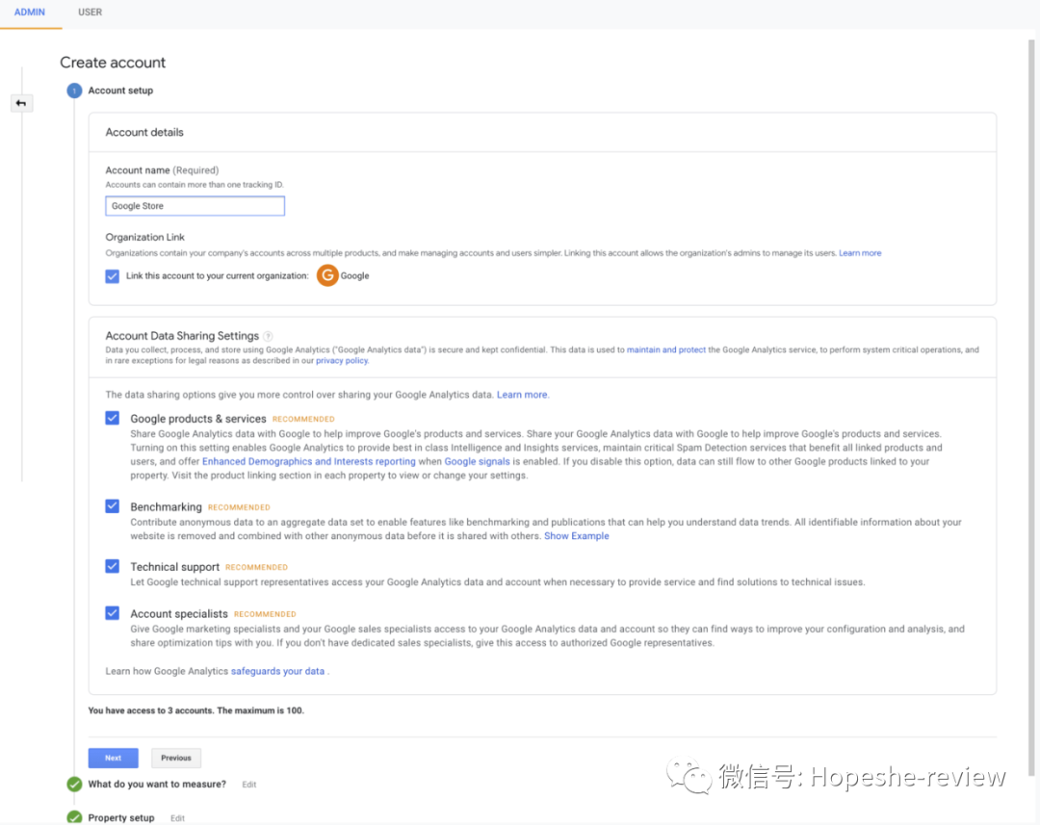Click the Show Example link under Benchmarking
The height and width of the screenshot is (825, 1040).
click(576, 535)
